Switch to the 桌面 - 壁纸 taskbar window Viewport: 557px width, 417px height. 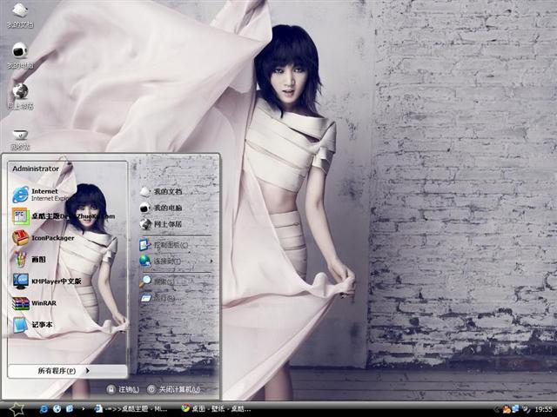pos(216,407)
